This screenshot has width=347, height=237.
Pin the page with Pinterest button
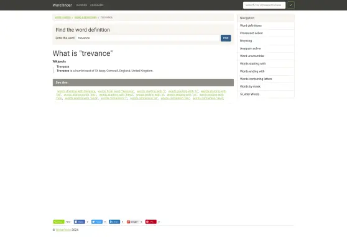(x=151, y=221)
